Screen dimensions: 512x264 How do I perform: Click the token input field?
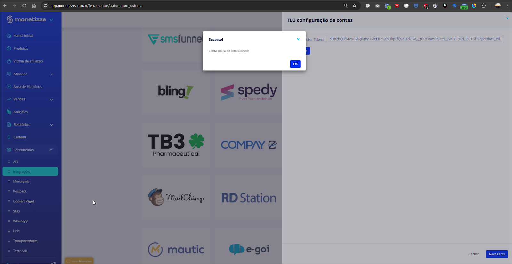pyautogui.click(x=415, y=39)
